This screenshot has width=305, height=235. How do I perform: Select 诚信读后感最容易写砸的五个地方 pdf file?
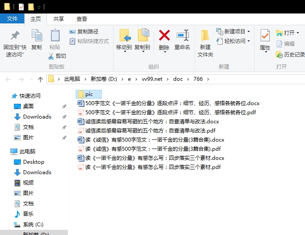[x=147, y=131]
